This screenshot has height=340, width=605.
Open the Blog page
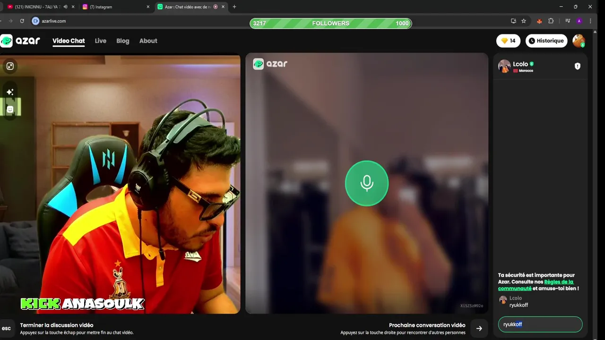click(122, 41)
